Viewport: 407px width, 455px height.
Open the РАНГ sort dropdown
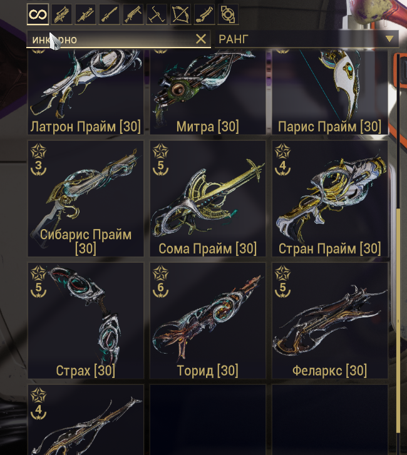point(307,39)
